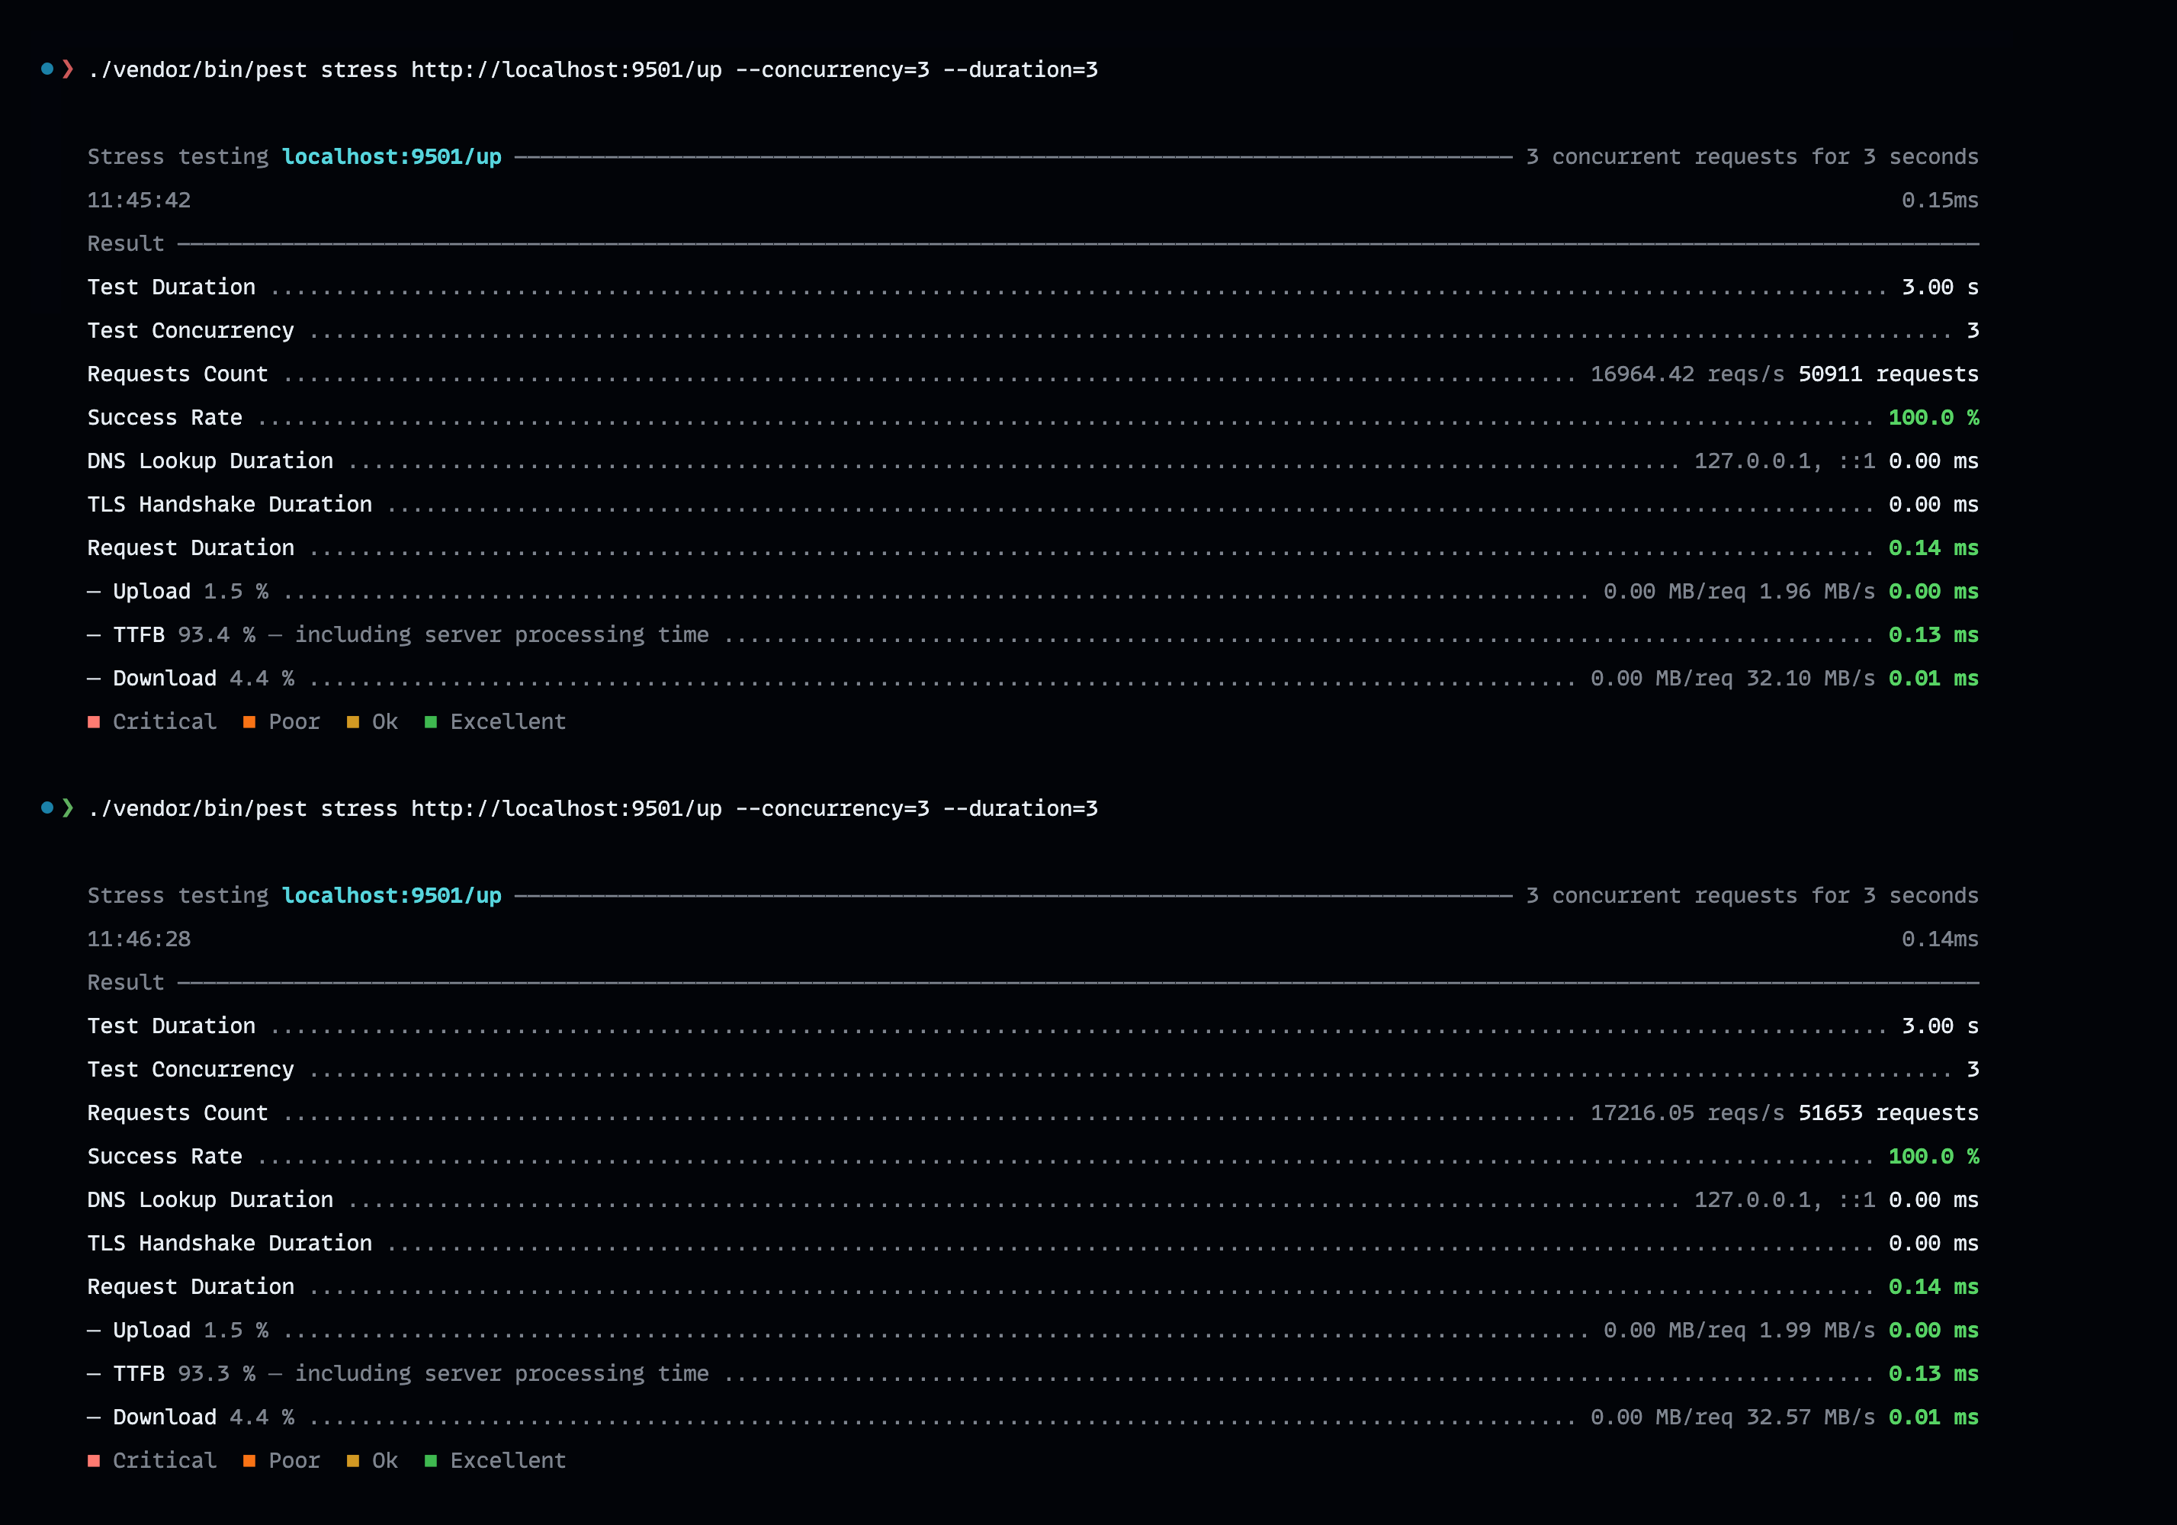The image size is (2177, 1525).
Task: Click the 0.15ms value in first run
Action: pyautogui.click(x=1940, y=201)
